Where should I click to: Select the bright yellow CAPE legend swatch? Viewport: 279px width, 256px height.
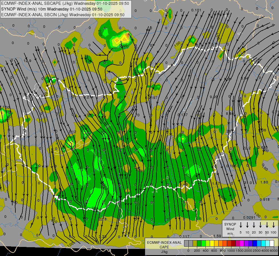pyautogui.click(x=212, y=243)
